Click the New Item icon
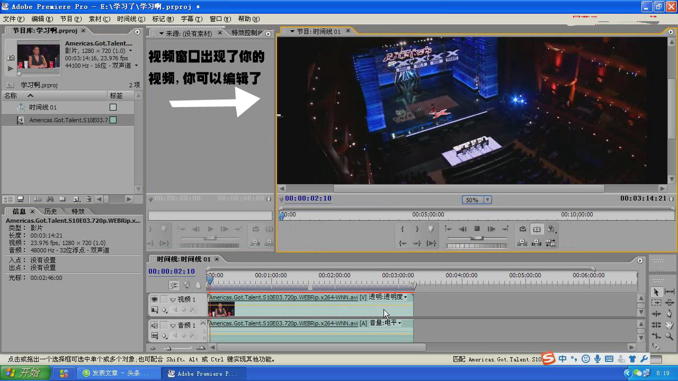678x381 pixels. (76, 199)
